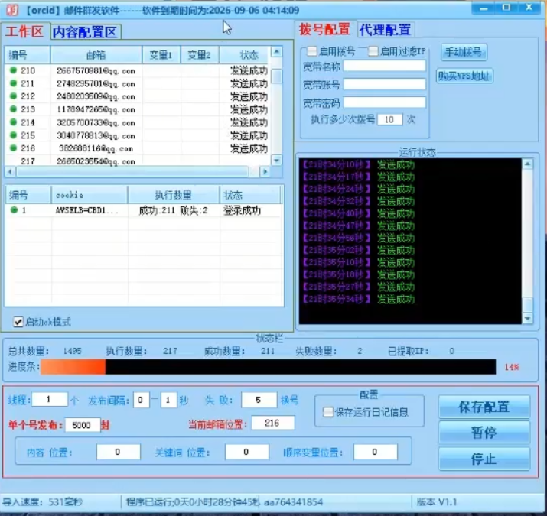Enable the 启用拨号 checkbox
The width and height of the screenshot is (547, 516).
pyautogui.click(x=311, y=51)
